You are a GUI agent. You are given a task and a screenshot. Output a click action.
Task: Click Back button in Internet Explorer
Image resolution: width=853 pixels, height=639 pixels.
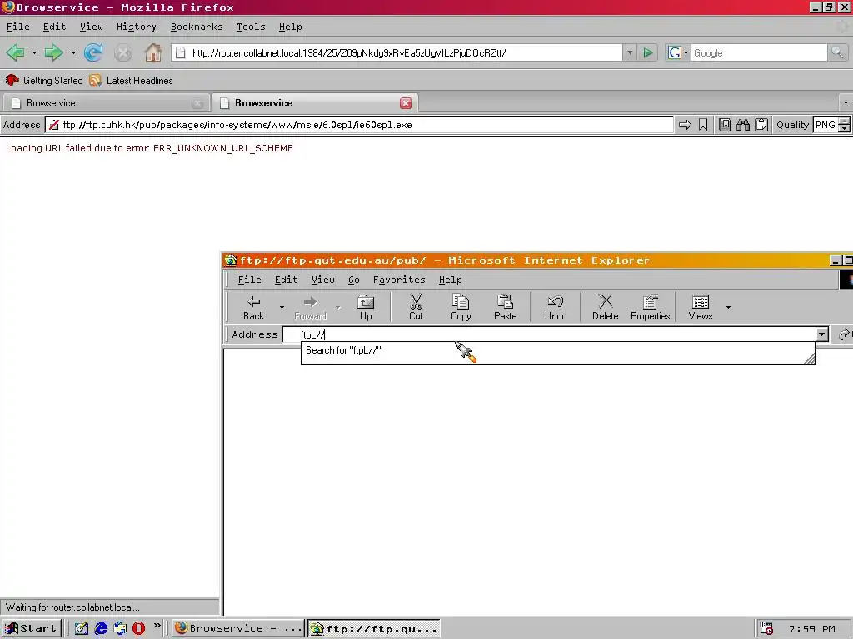coord(253,308)
